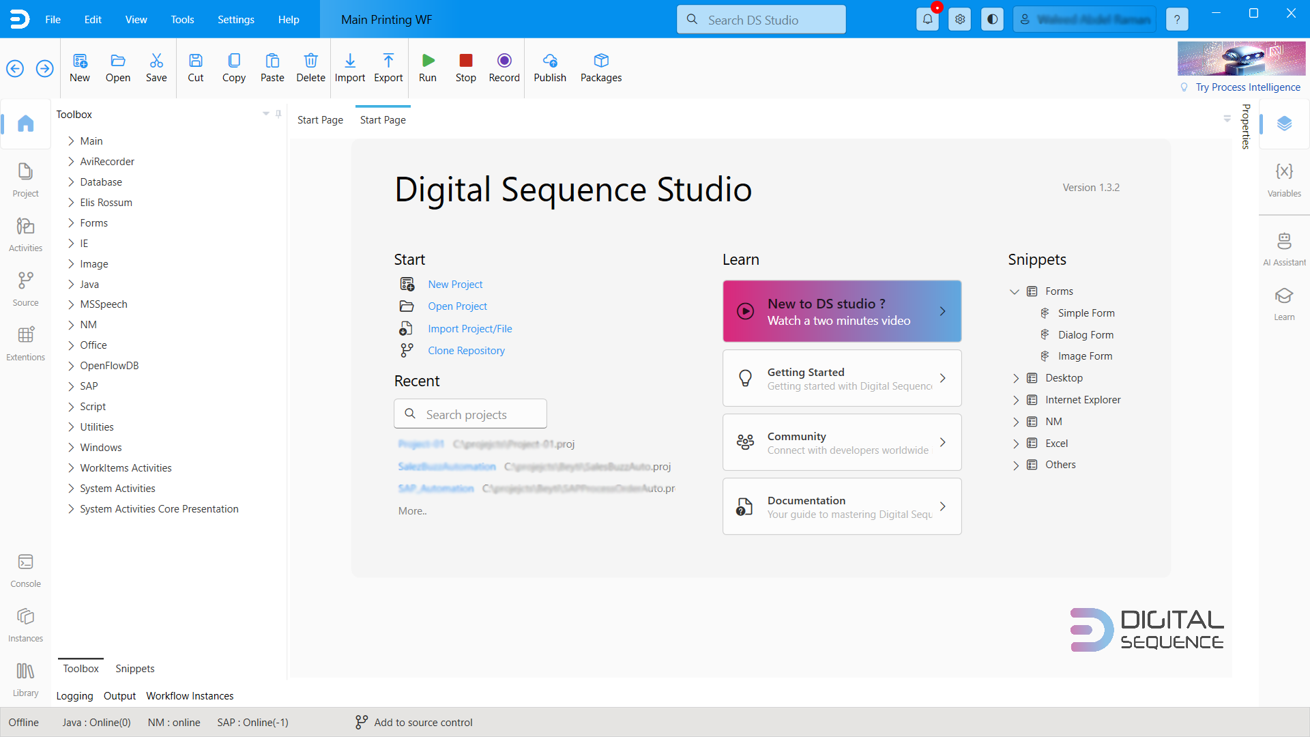Open the Settings menu

236,19
